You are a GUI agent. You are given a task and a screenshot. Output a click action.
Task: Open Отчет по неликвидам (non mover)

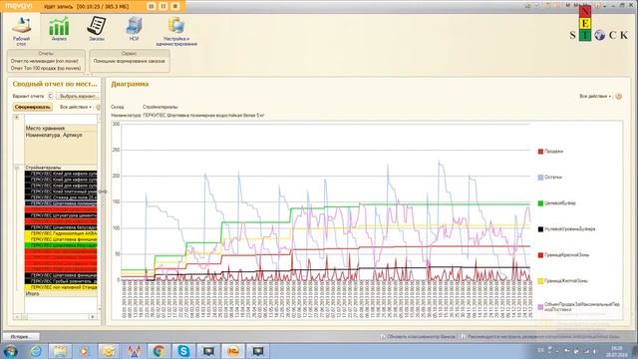click(45, 61)
